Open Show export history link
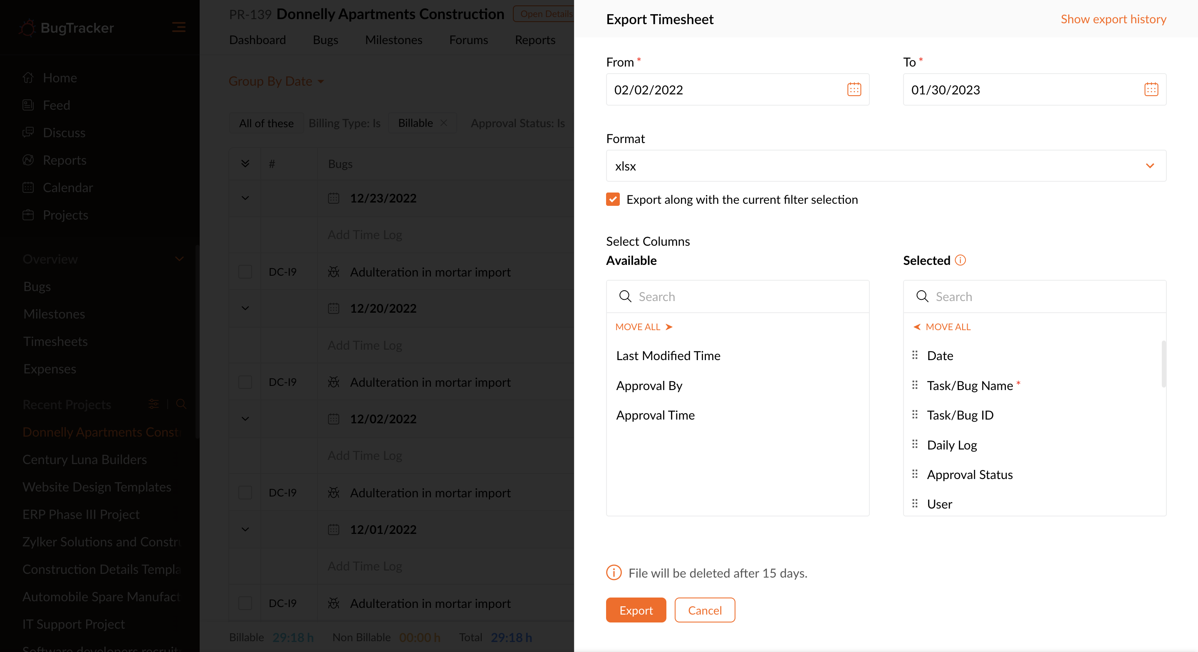This screenshot has width=1198, height=652. pyautogui.click(x=1114, y=19)
